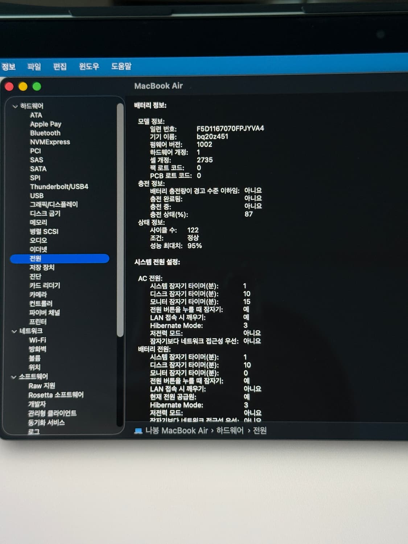Select 하드웨어 in the bottom path bar
Viewport: 408px width, 544px height.
click(230, 430)
